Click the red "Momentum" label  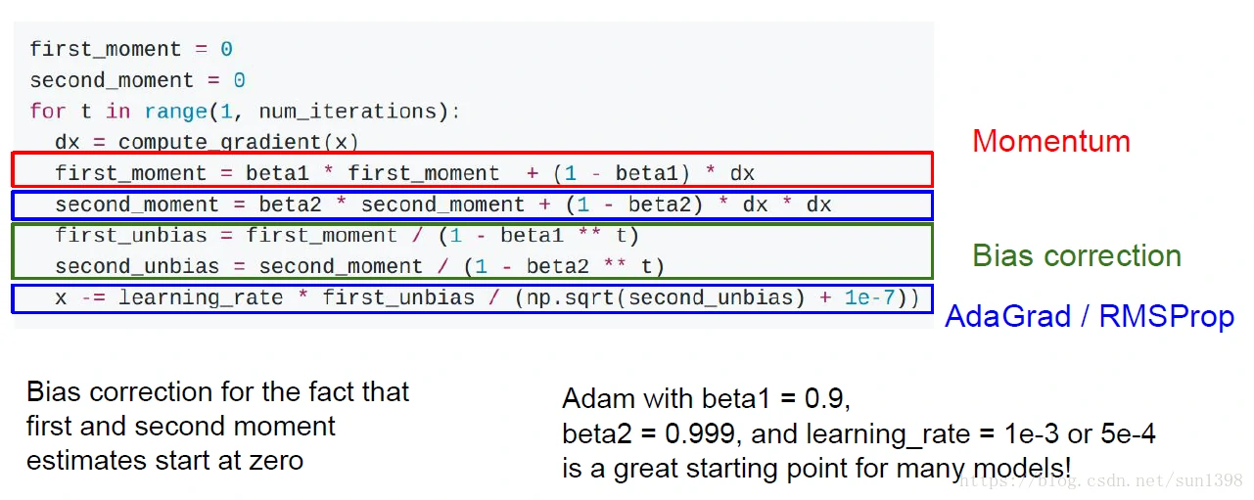[1050, 142]
